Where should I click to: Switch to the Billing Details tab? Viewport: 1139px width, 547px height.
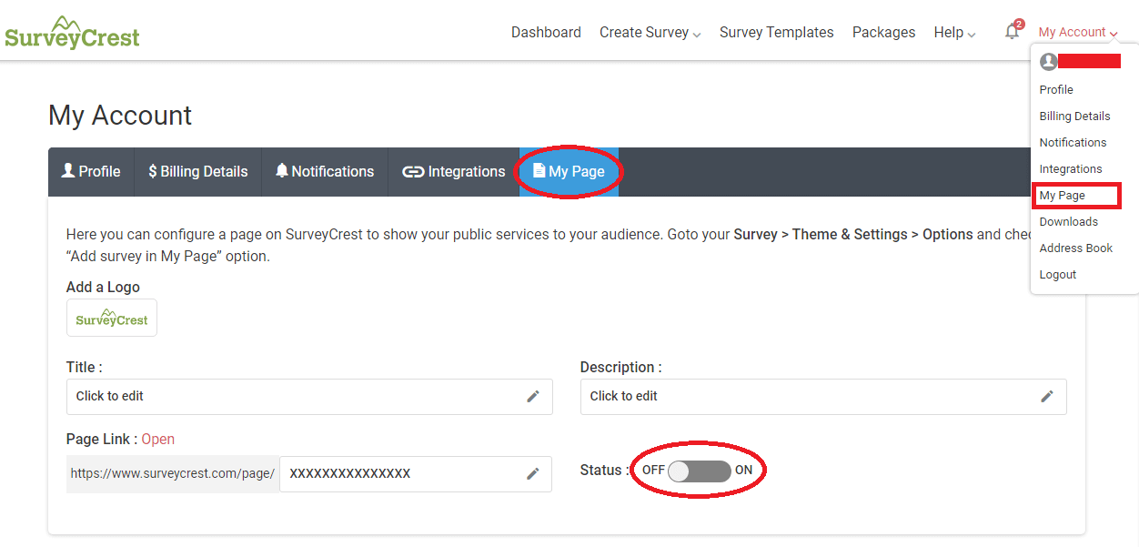pyautogui.click(x=198, y=171)
